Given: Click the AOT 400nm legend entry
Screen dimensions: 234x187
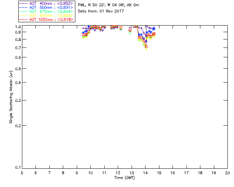Looking at the screenshot, I should (46, 3).
